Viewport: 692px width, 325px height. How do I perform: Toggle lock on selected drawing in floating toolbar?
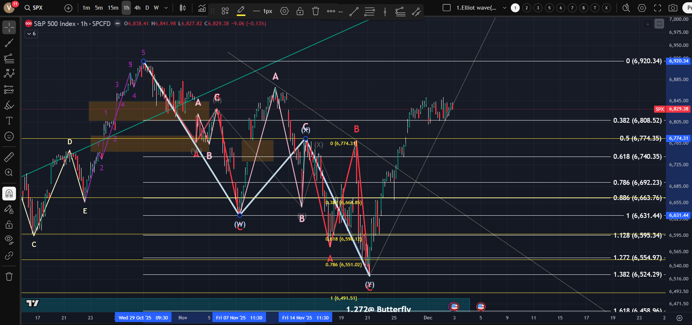(x=300, y=11)
